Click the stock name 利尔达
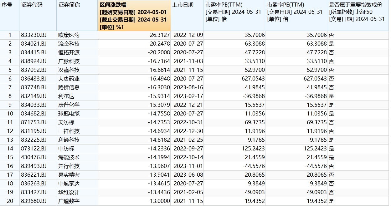The height and width of the screenshot is (206, 391). point(66,96)
